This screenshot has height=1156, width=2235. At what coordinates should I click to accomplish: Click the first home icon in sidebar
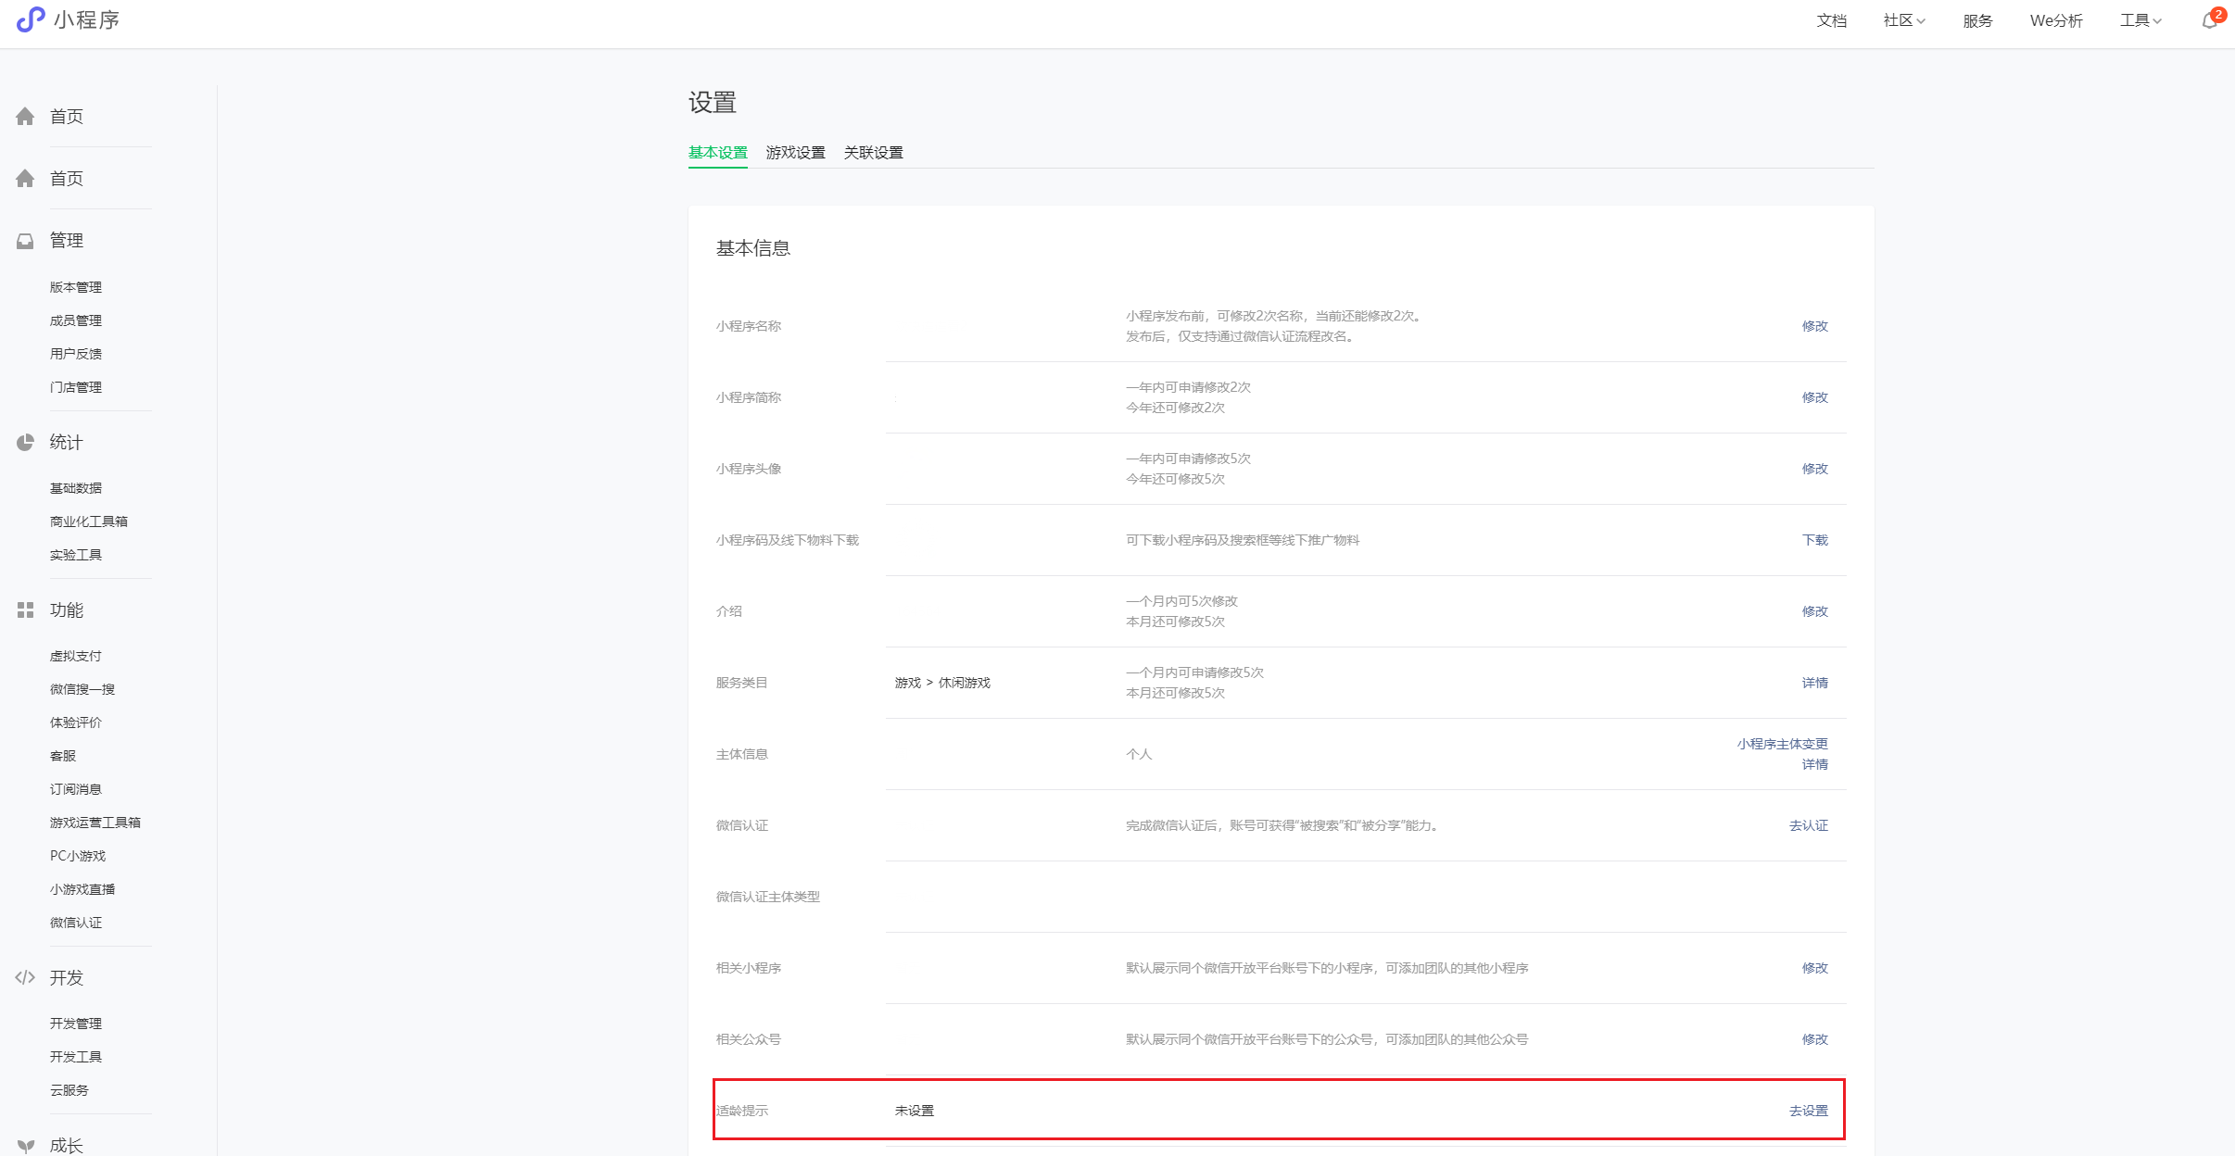click(x=25, y=117)
